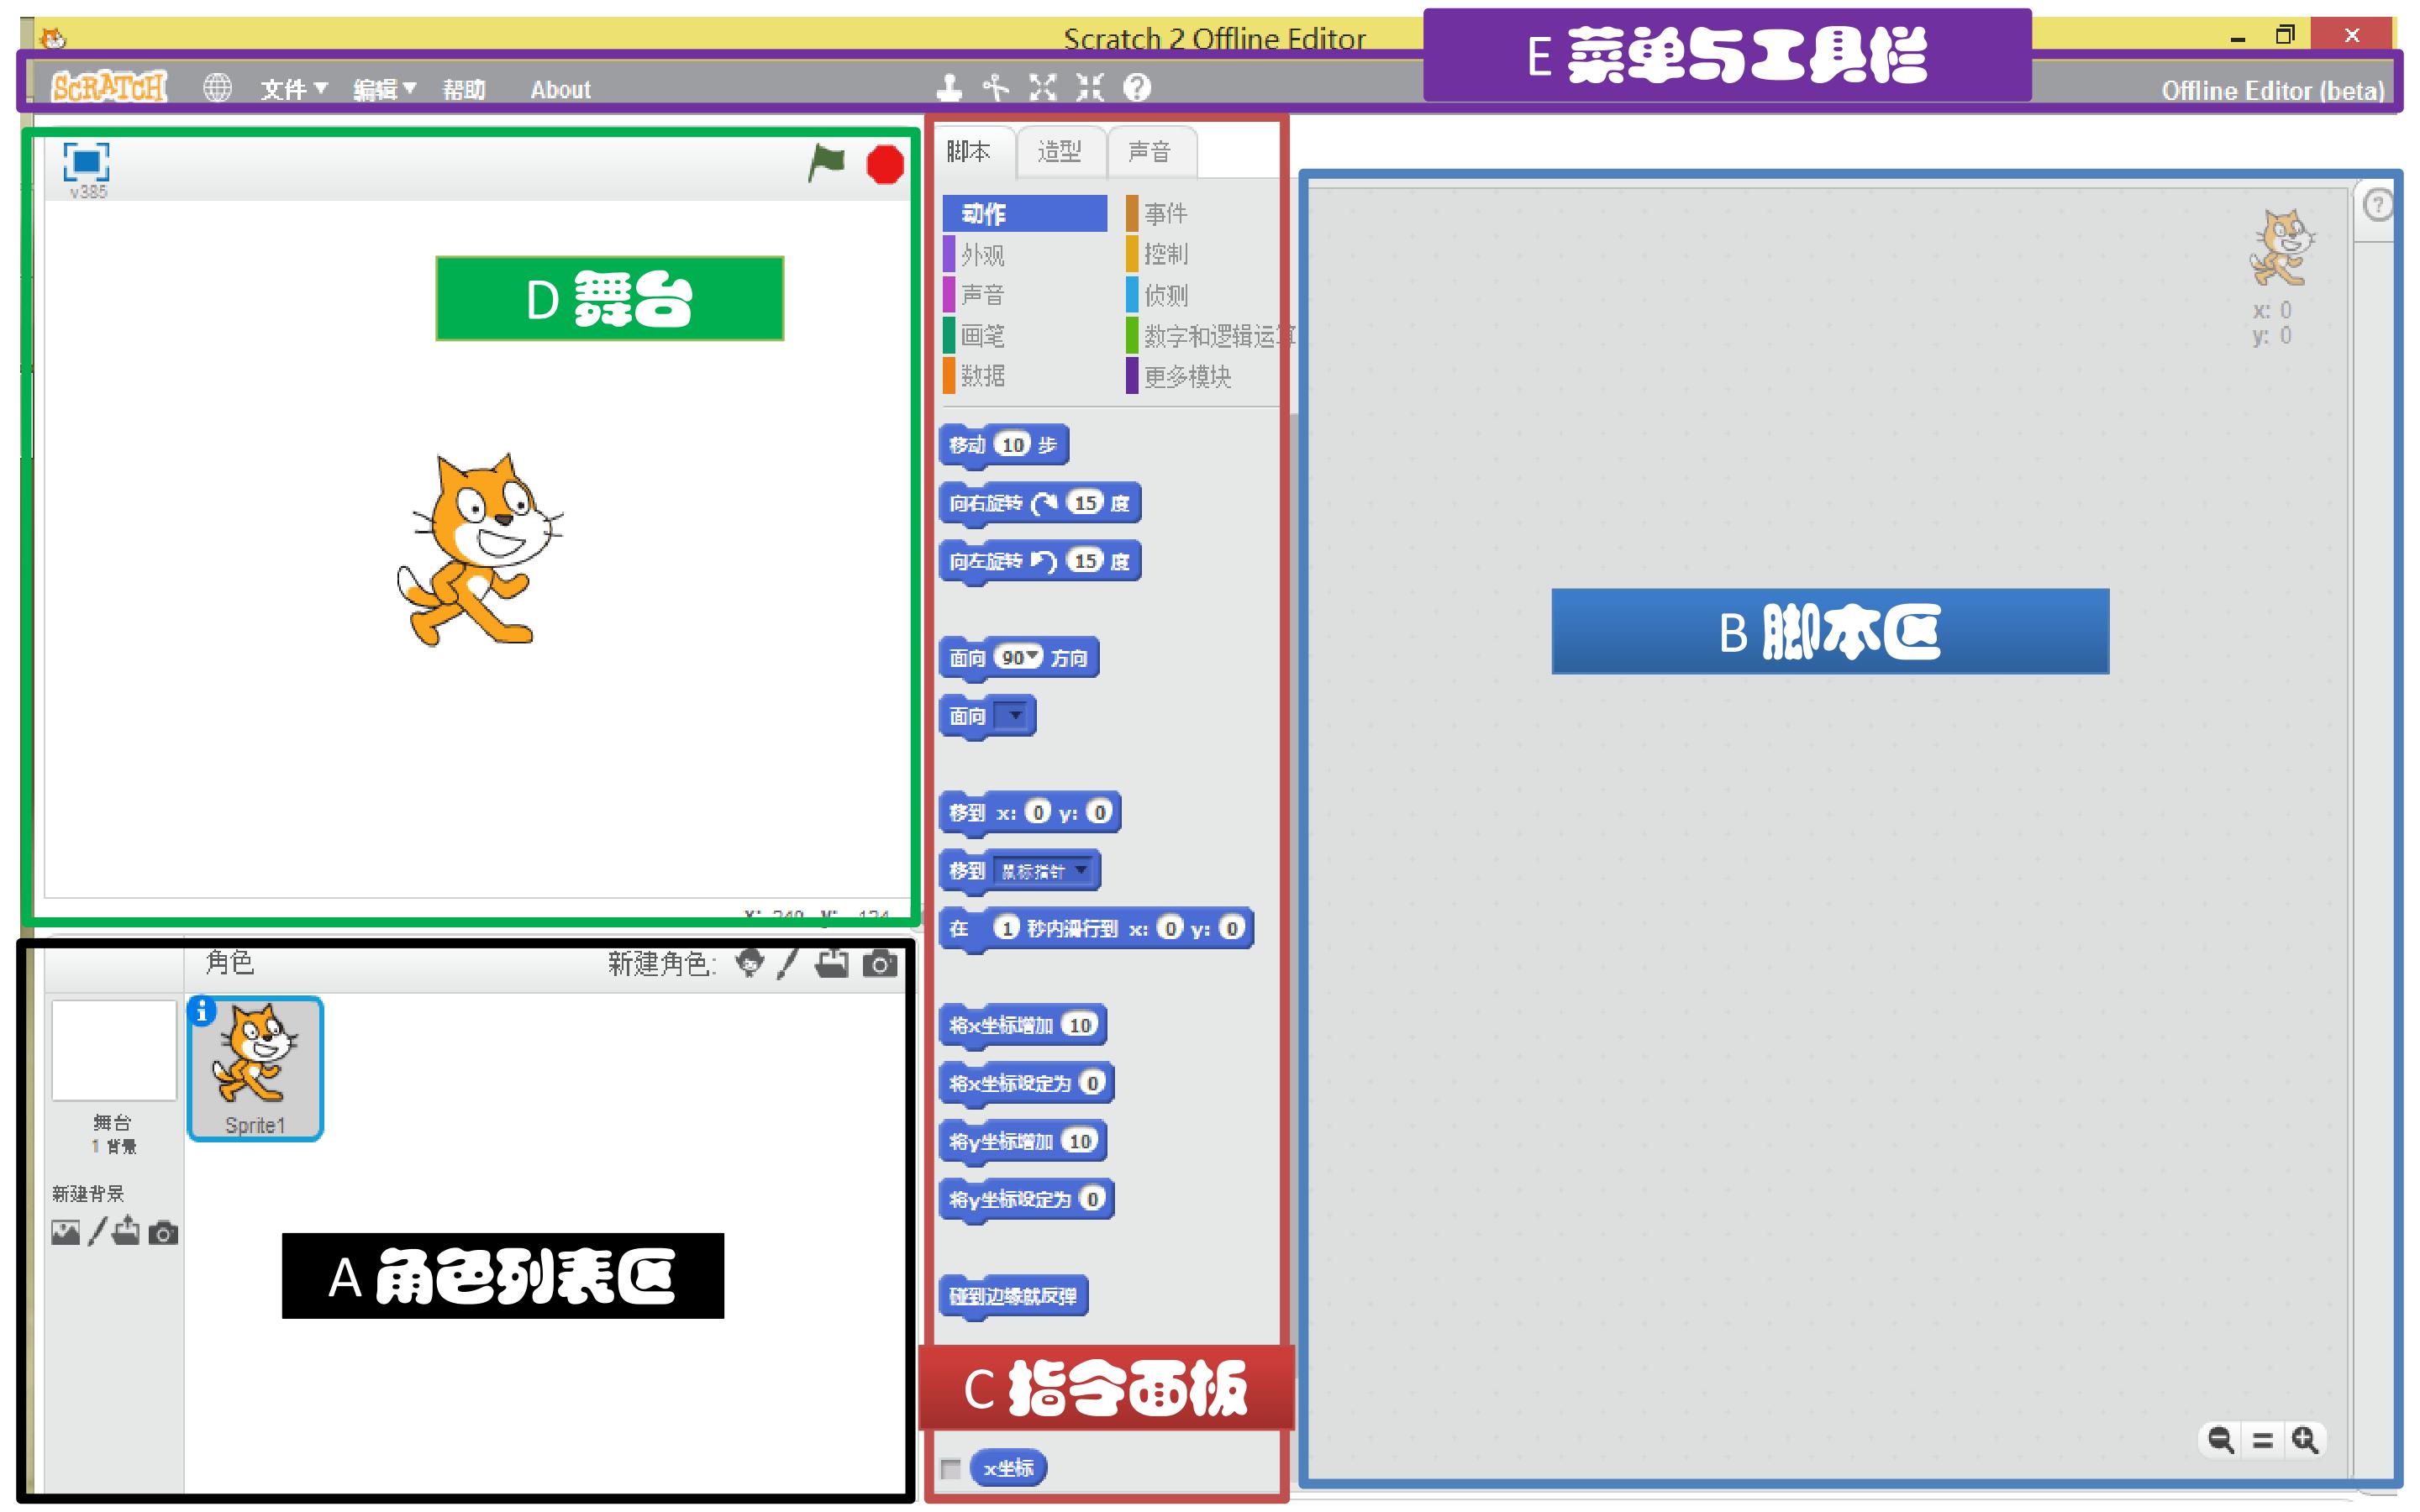Open the direction dropdown in 面向 90 方向

[1033, 656]
